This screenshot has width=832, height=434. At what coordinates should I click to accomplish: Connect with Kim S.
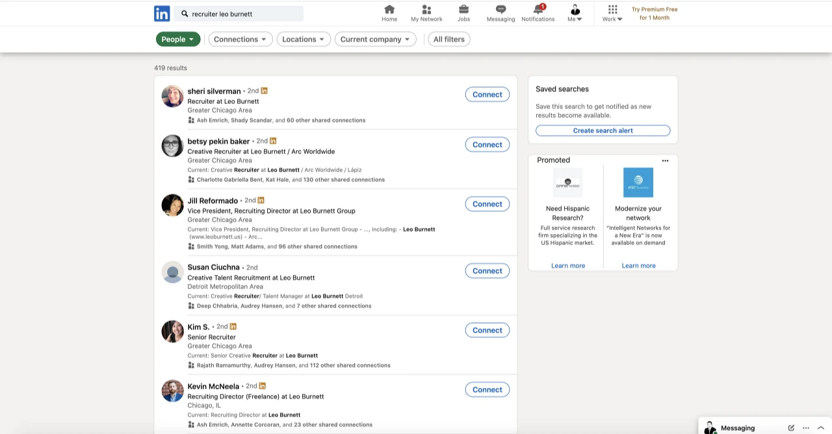click(x=487, y=330)
